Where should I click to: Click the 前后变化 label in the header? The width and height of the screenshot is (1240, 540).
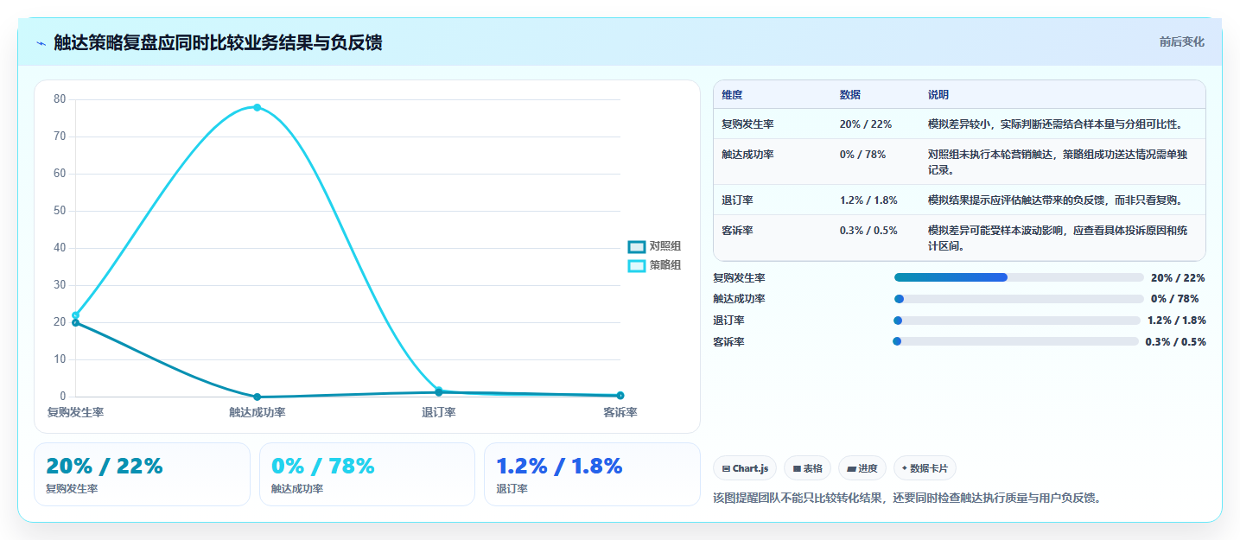pos(1181,41)
